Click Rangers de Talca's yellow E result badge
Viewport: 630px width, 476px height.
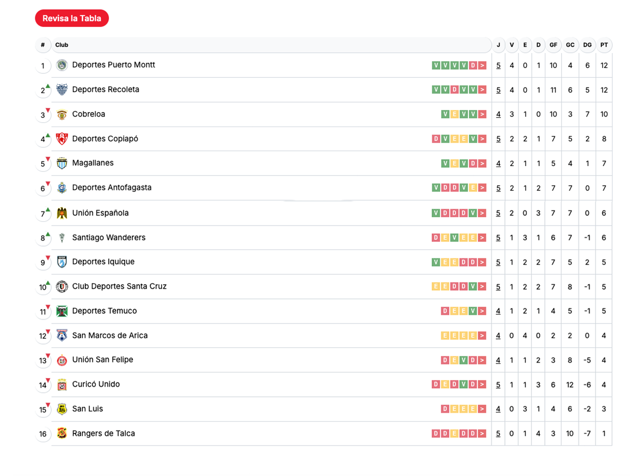tap(455, 434)
